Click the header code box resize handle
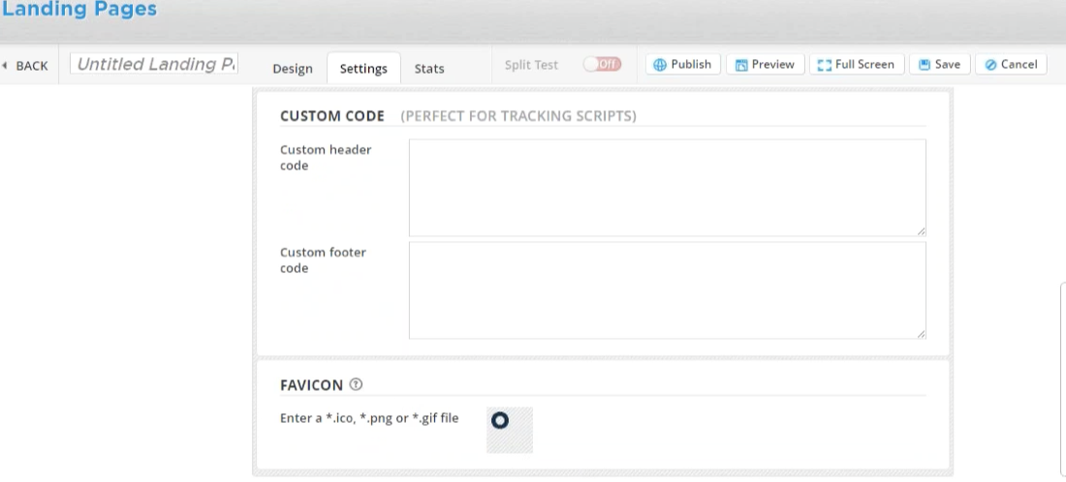Viewport: 1066px width, 482px height. tap(921, 230)
